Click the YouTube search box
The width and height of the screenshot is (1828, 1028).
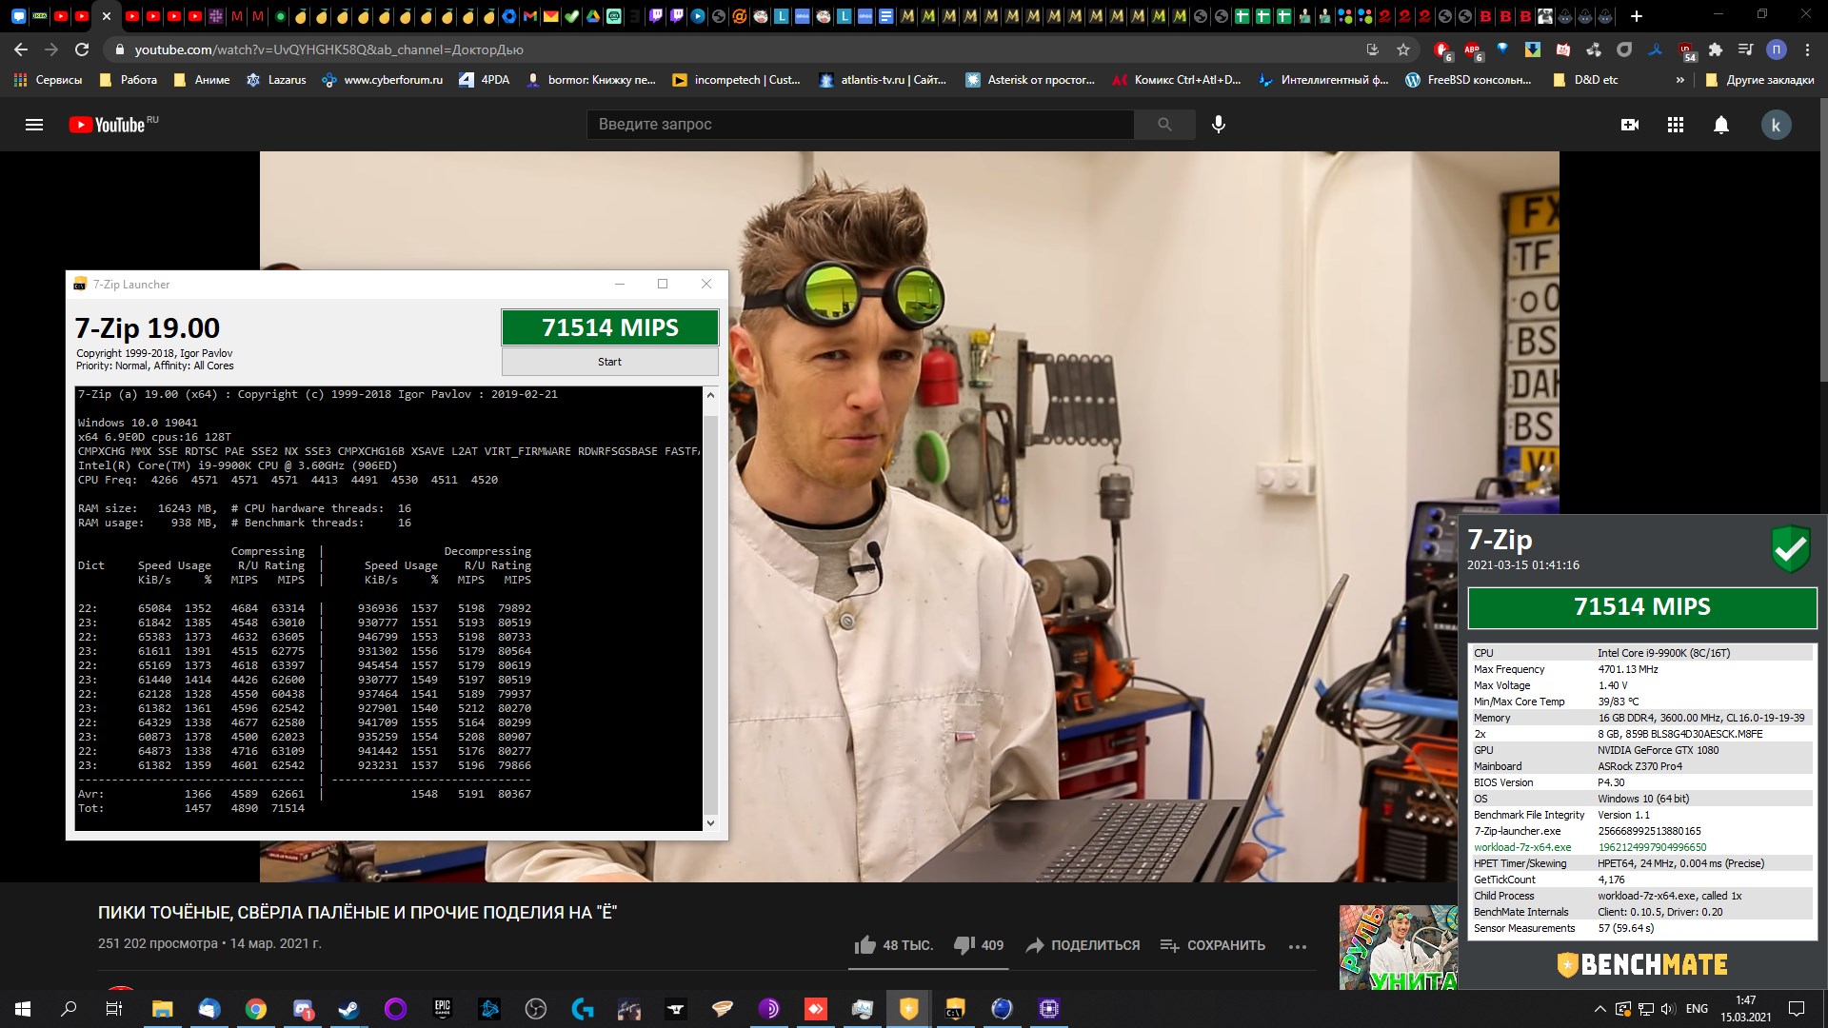[860, 125]
